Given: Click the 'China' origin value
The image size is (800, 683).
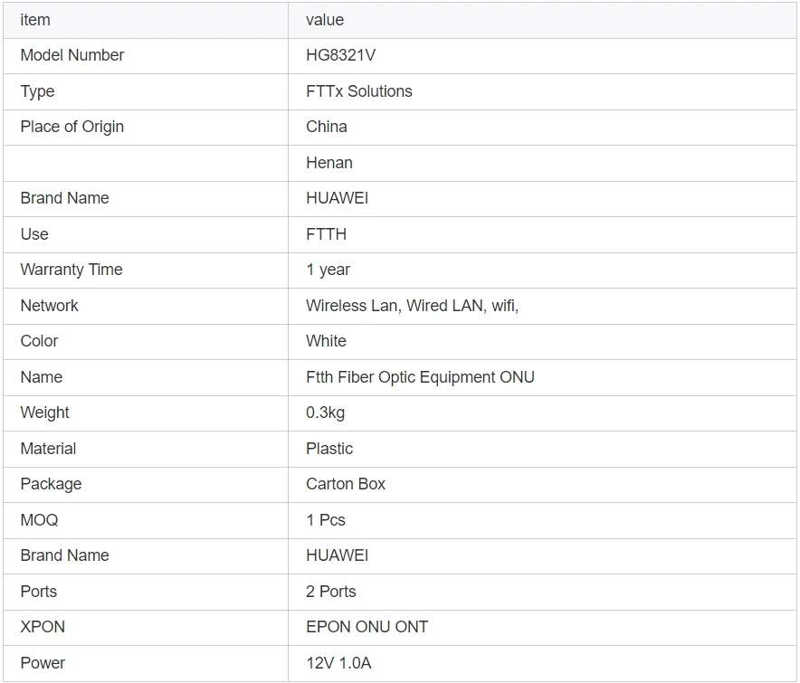Looking at the screenshot, I should tap(326, 127).
